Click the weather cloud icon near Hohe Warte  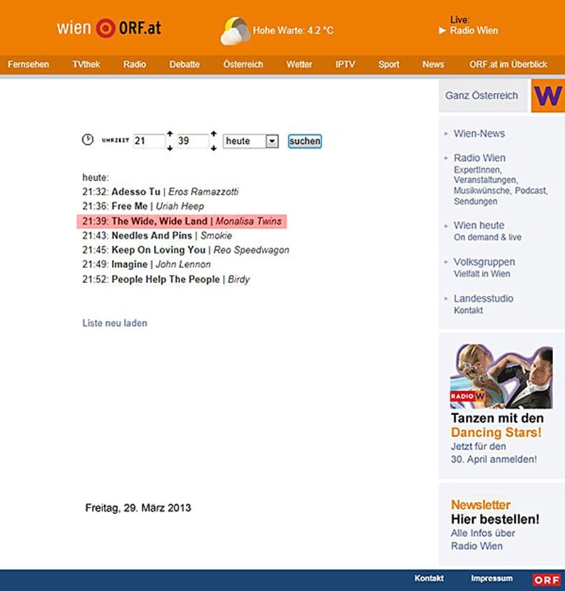(236, 28)
